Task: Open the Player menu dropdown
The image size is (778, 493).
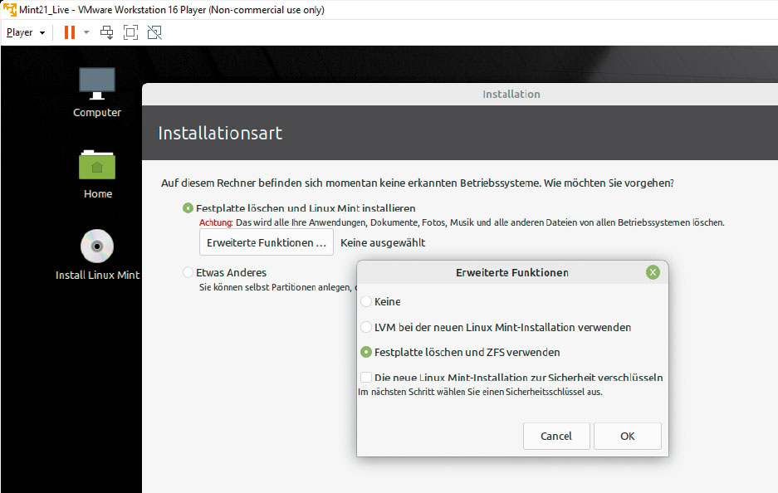Action: click(x=25, y=32)
